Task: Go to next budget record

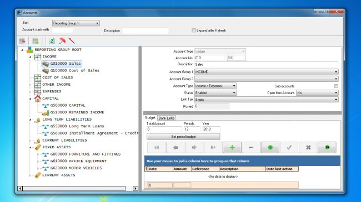Action: (194, 147)
